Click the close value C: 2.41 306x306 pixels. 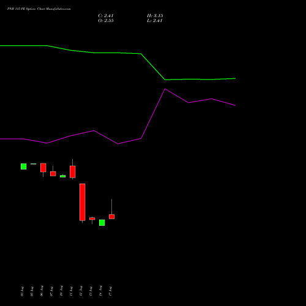(x=106, y=16)
